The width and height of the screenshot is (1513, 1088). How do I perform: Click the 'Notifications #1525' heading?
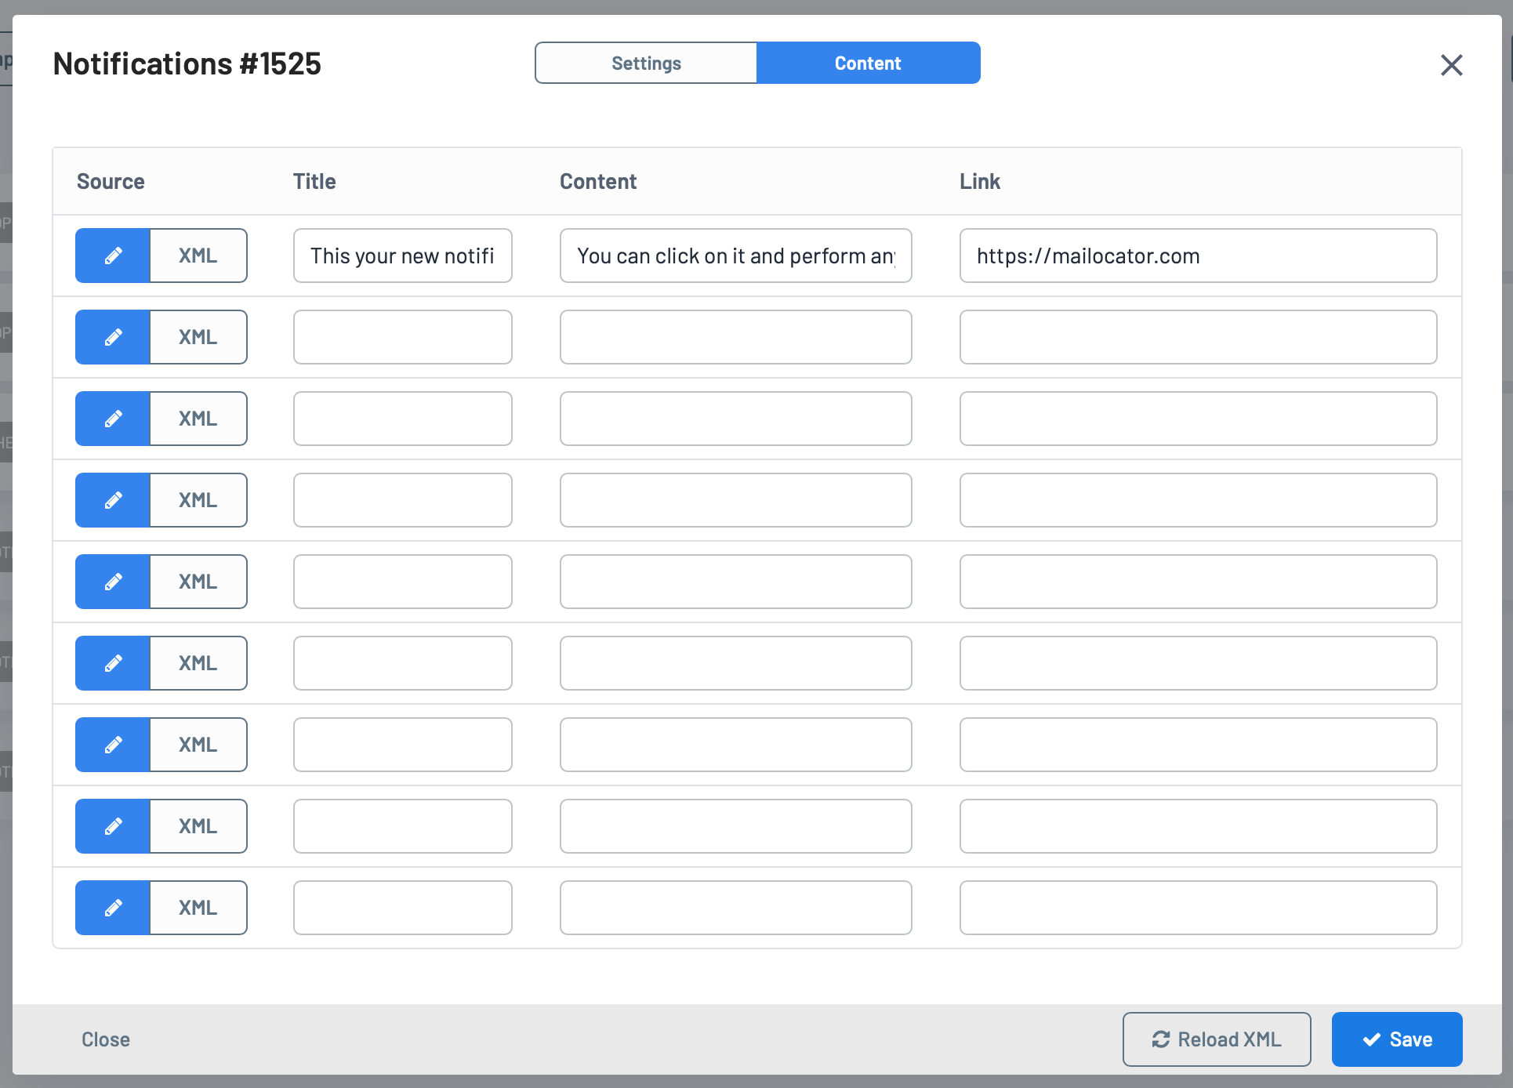[x=187, y=63]
